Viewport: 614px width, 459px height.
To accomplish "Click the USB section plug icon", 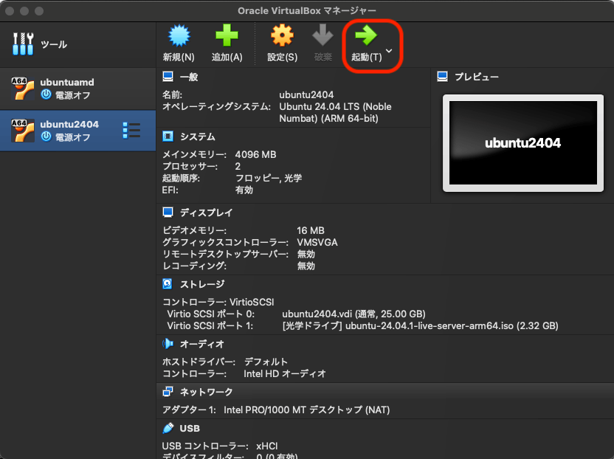I will coord(168,428).
